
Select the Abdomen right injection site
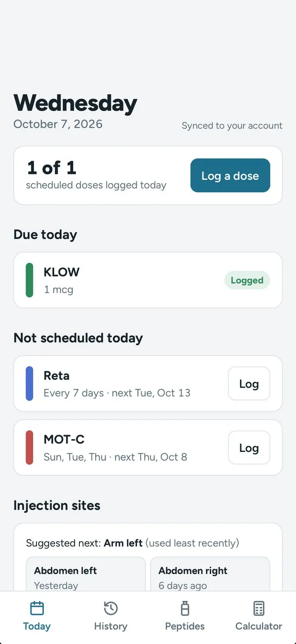click(x=210, y=574)
